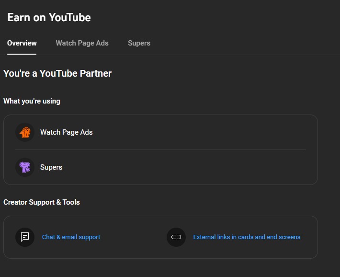Click the chat bubble support icon

point(25,237)
